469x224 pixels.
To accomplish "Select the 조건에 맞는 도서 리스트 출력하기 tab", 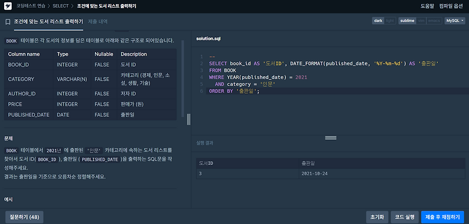I will click(x=49, y=22).
